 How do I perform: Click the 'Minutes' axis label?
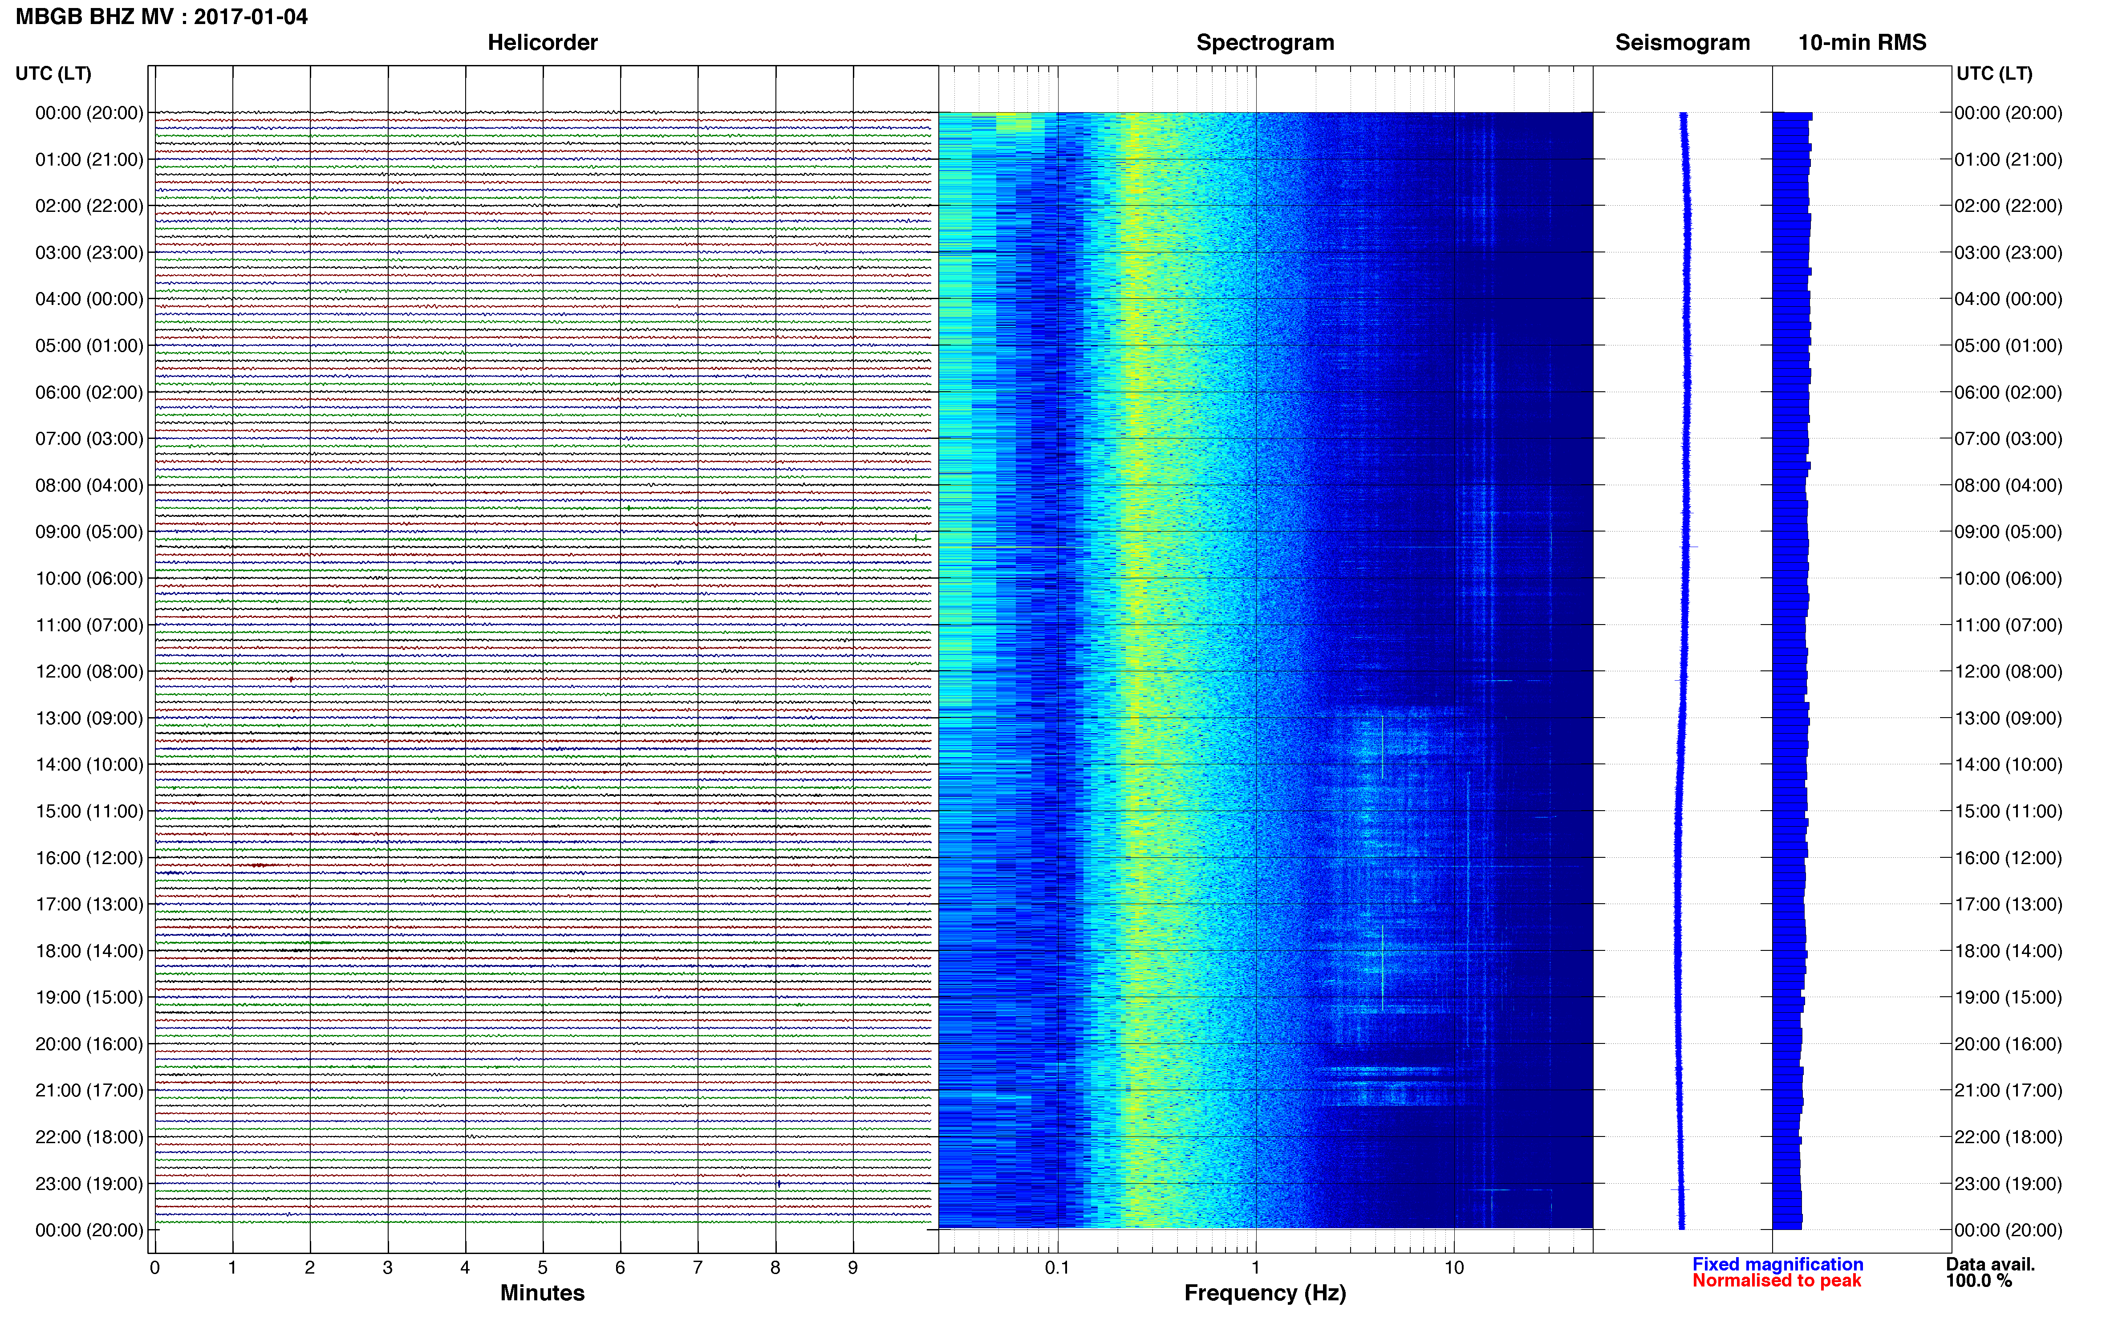click(x=543, y=1293)
